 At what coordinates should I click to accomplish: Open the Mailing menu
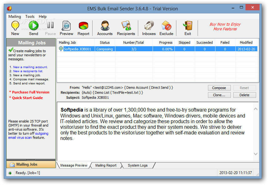pos(15,17)
